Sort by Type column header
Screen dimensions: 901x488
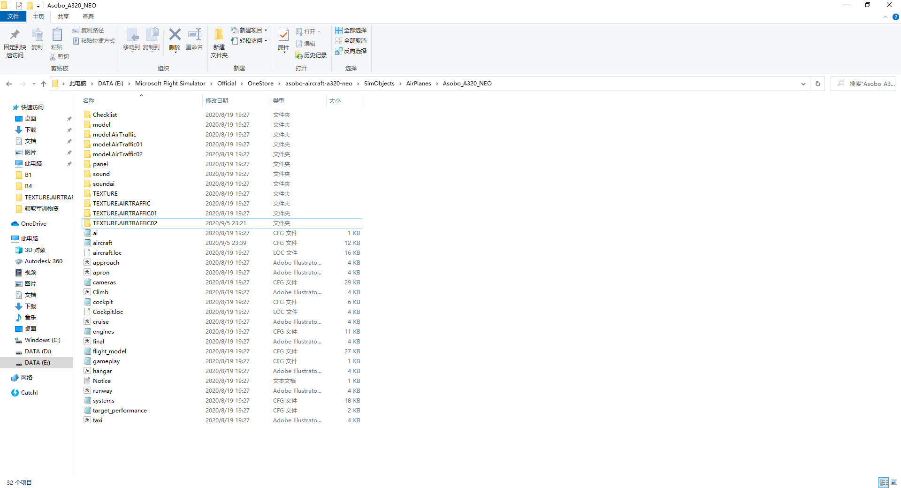298,101
